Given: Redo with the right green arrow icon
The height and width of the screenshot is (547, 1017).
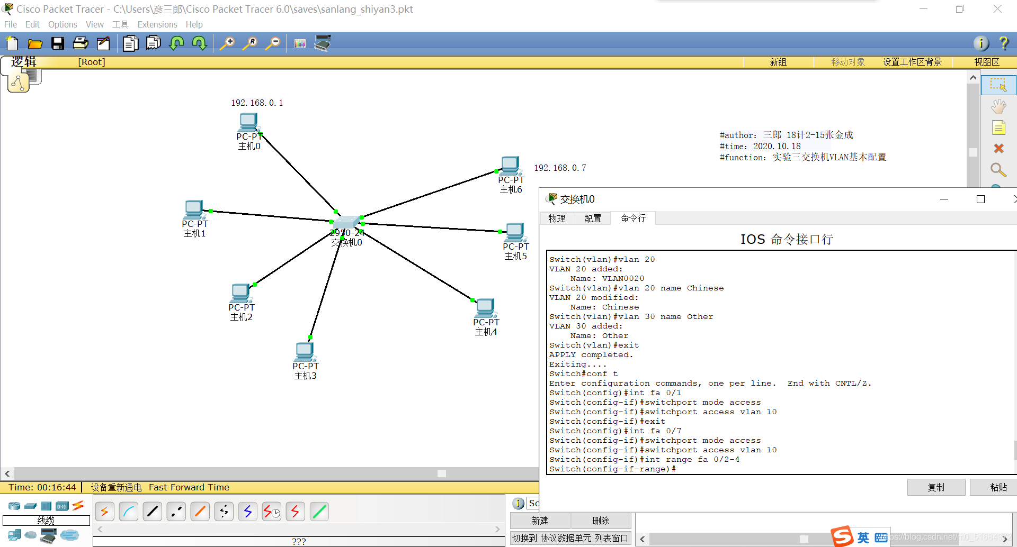Looking at the screenshot, I should (x=199, y=43).
